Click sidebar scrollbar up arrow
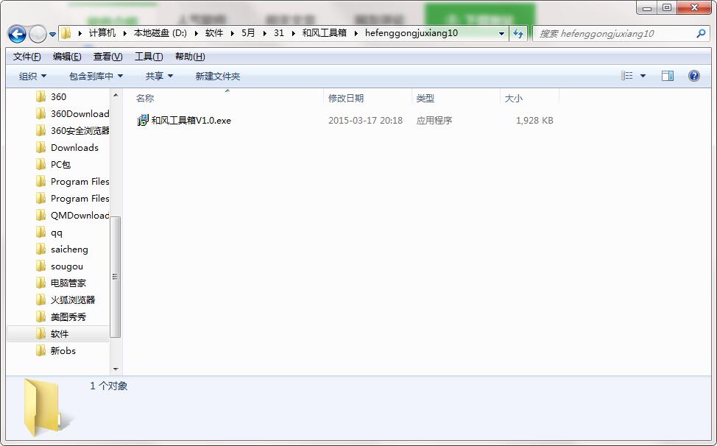The image size is (717, 446). coord(116,95)
